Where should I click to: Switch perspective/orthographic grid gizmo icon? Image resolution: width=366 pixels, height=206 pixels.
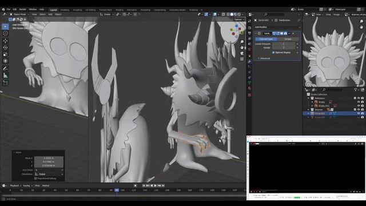pyautogui.click(x=242, y=59)
